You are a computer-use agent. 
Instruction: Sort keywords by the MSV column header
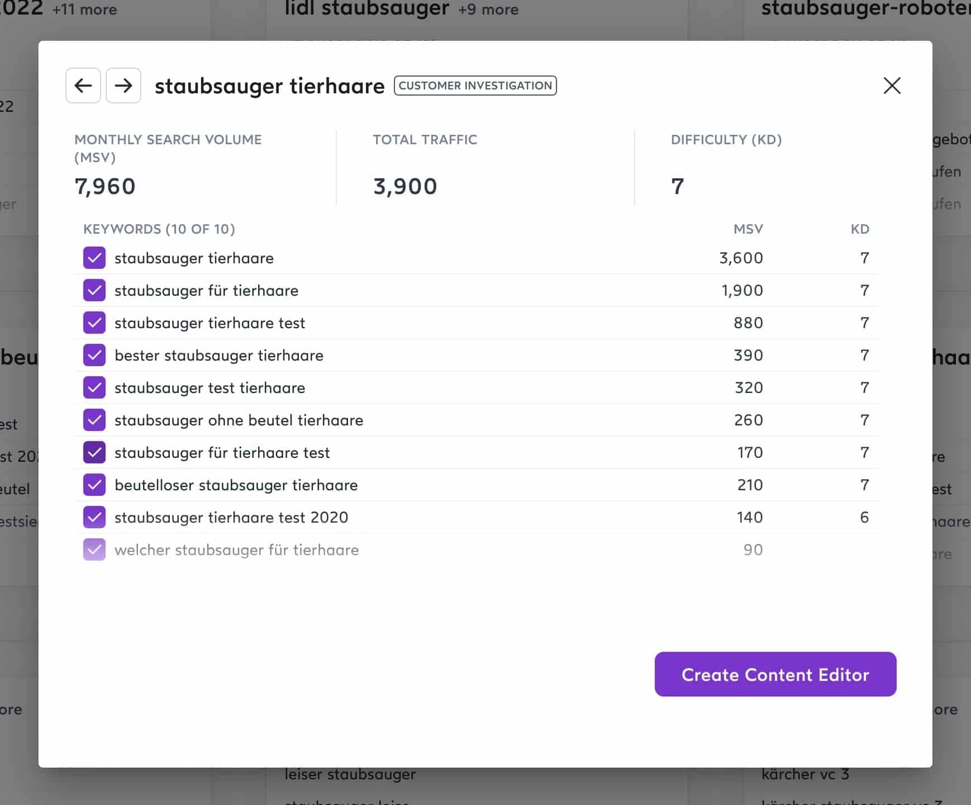[x=748, y=229]
